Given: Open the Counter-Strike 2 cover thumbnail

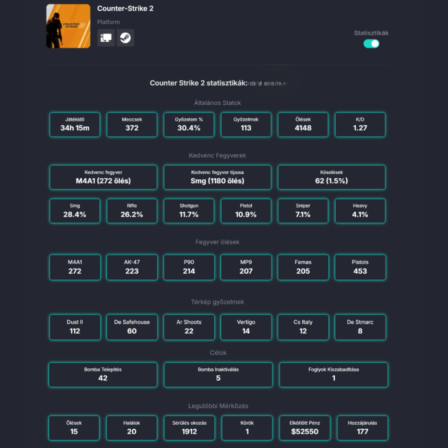Looking at the screenshot, I should coord(68,26).
